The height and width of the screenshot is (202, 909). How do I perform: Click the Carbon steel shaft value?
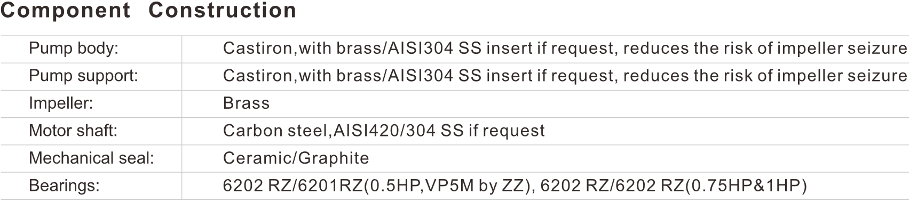pos(384,131)
